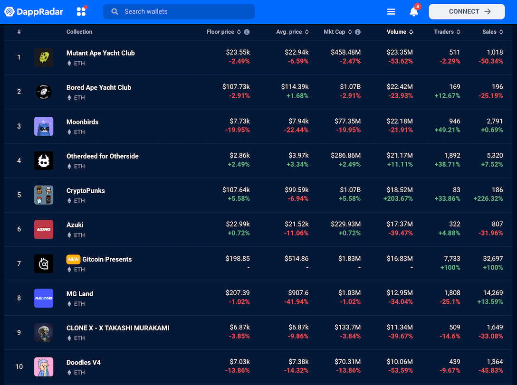Select CryptoPunks sales change +226.32%
The height and width of the screenshot is (385, 517).
coord(488,198)
